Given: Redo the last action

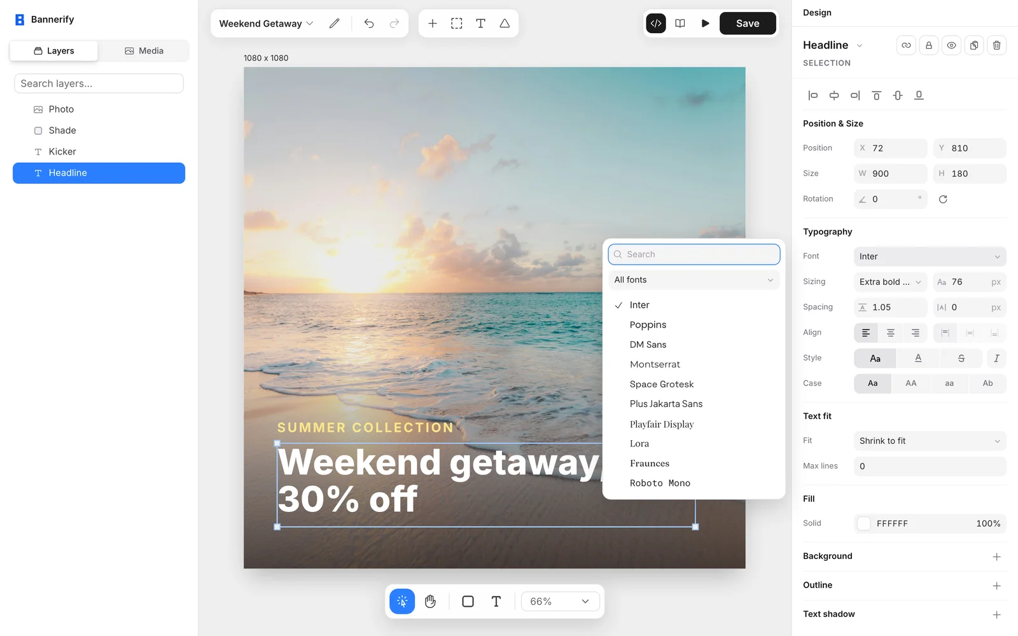Looking at the screenshot, I should [394, 24].
